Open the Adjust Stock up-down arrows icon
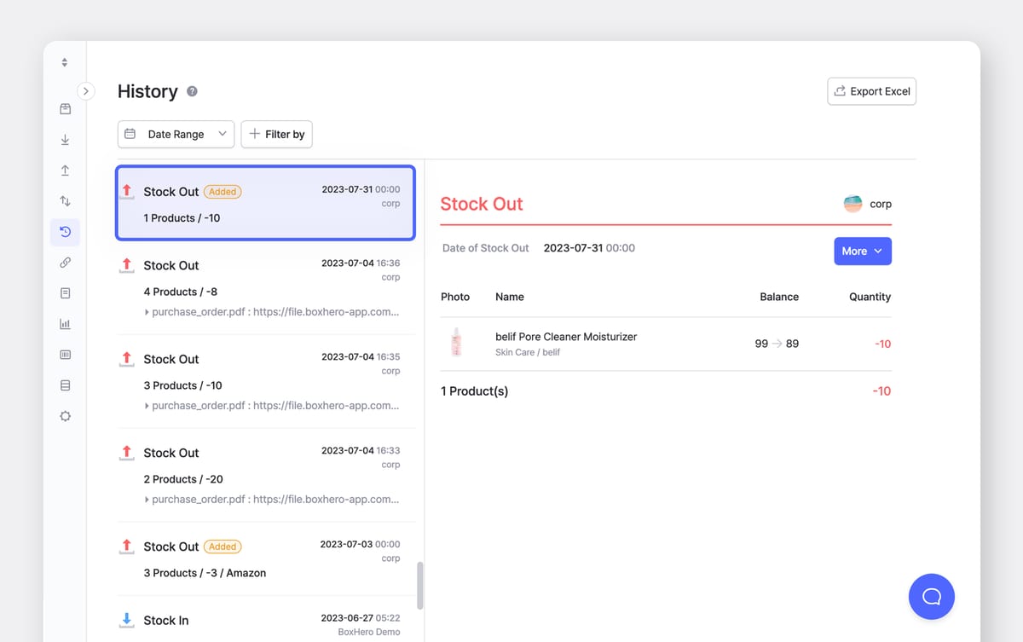Screen dimensions: 1023x642 pyautogui.click(x=65, y=201)
